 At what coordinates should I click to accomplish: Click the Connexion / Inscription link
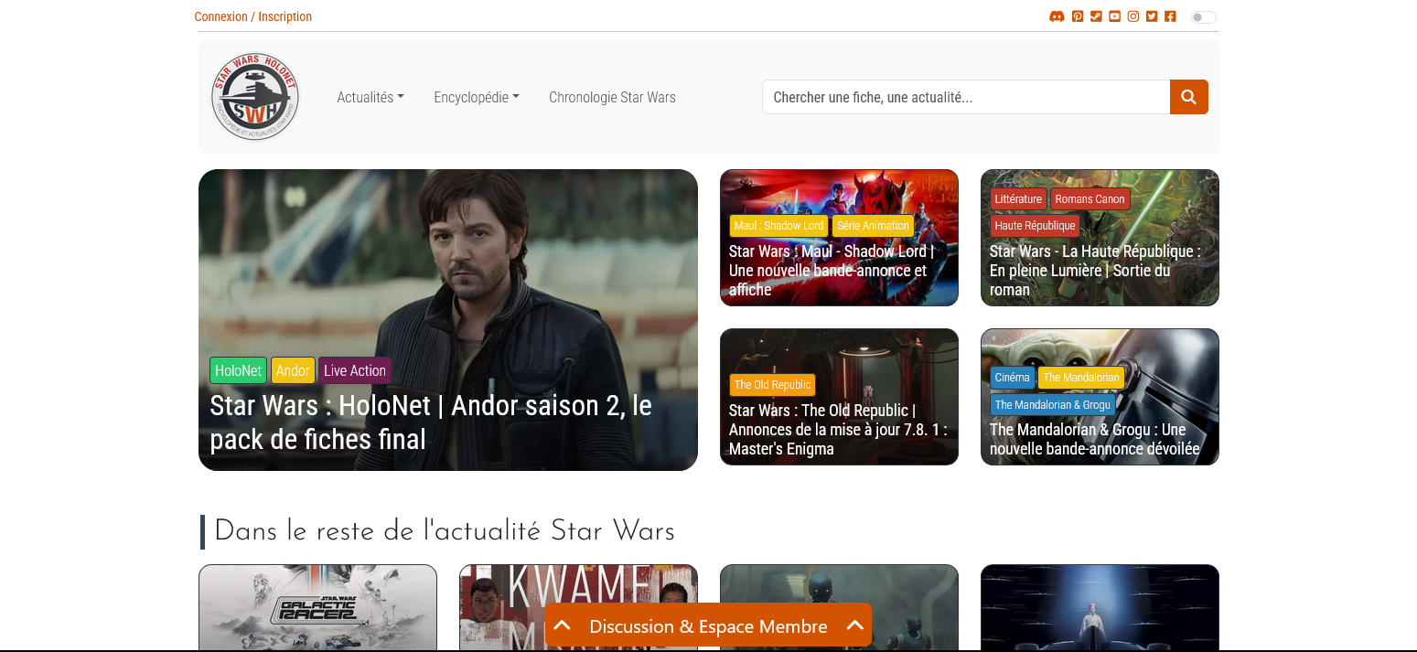253,16
